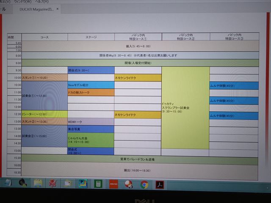271x203 pixels.
Task: Open the 表示(V) menu
Action: point(5,2)
